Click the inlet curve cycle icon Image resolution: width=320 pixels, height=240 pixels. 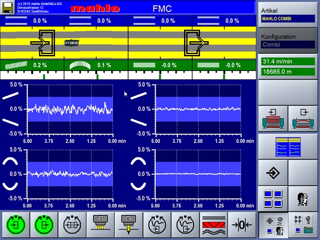pos(157,225)
